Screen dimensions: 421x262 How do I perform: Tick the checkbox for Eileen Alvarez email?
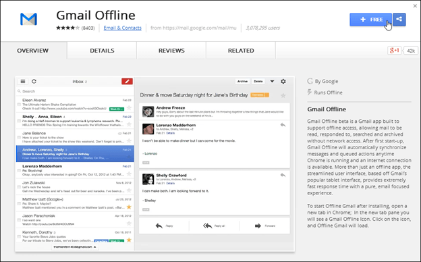[x=19, y=104]
